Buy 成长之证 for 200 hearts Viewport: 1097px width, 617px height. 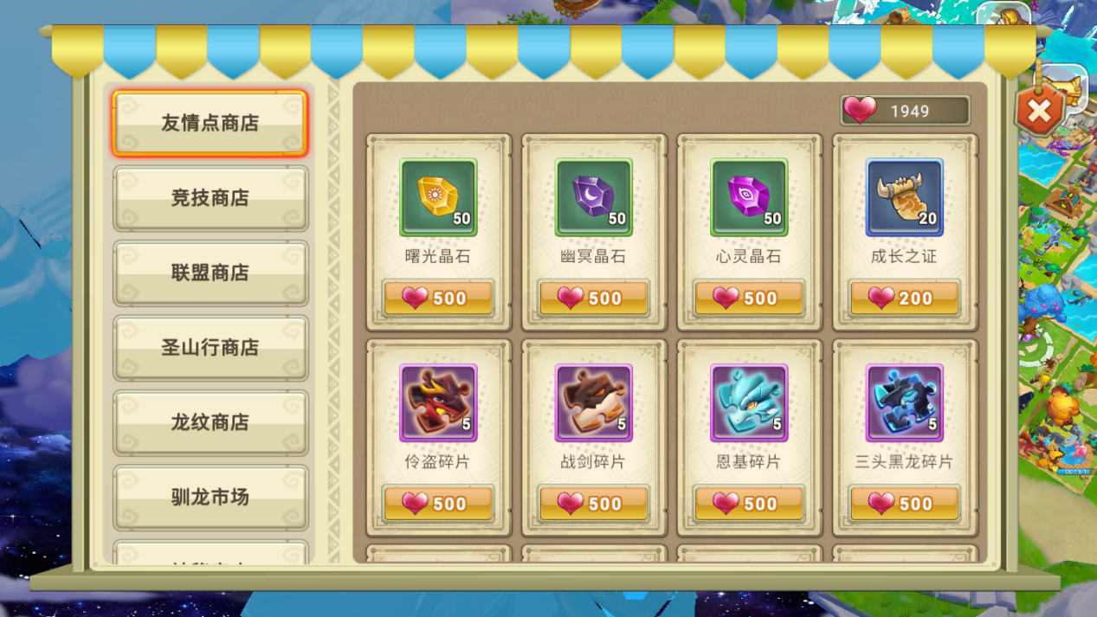(x=905, y=299)
